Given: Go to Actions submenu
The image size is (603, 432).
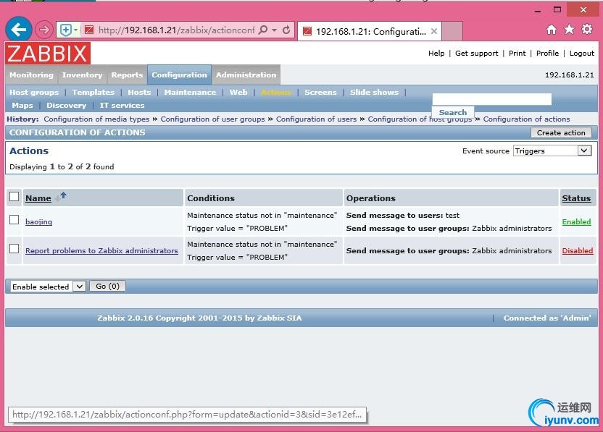Looking at the screenshot, I should pos(276,92).
